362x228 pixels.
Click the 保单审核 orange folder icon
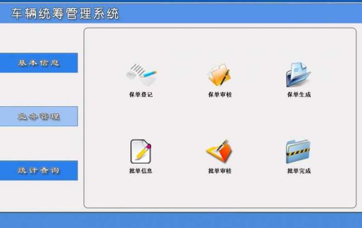pyautogui.click(x=219, y=75)
